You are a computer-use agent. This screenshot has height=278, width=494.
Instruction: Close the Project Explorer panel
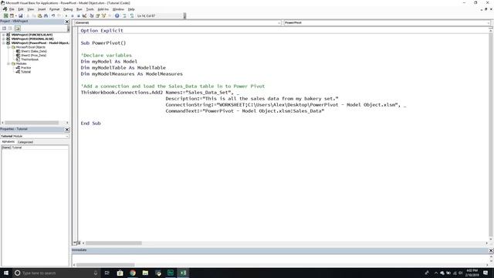pos(67,22)
